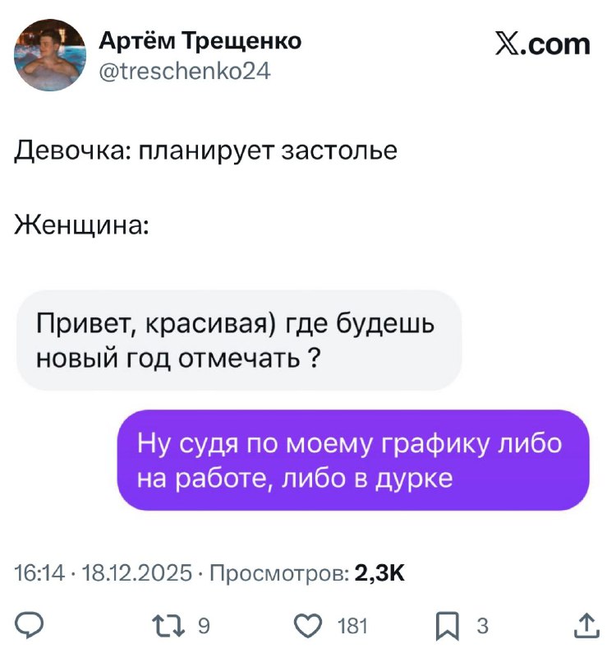Image resolution: width=616 pixels, height=658 pixels.
Task: Click the reply speech bubble icon
Action: coord(31,627)
